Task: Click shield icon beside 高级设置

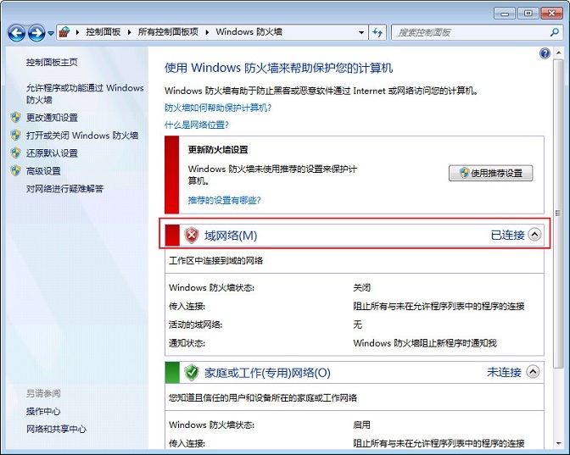Action: tap(15, 170)
